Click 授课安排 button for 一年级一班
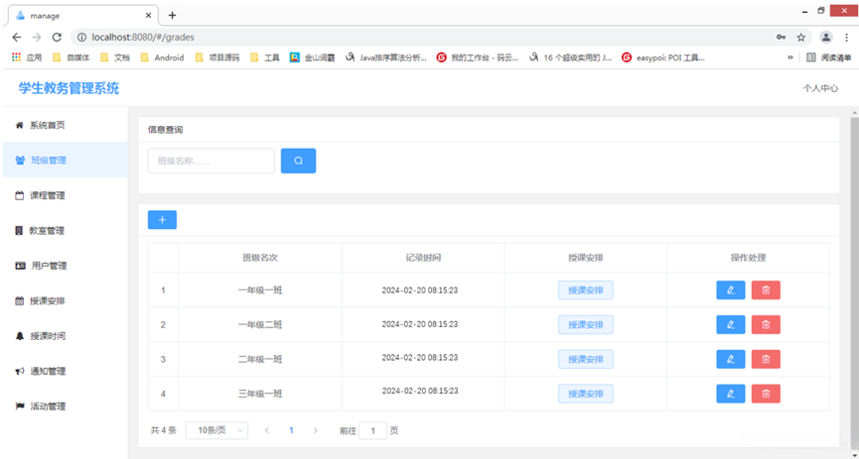 [585, 289]
